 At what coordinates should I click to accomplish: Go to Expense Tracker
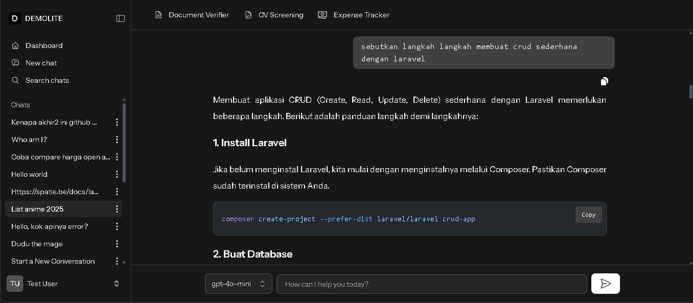354,15
